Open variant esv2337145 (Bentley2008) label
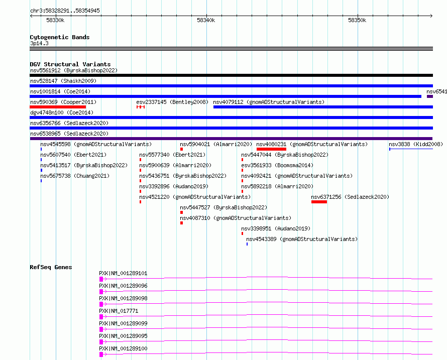The height and width of the screenshot is (360, 447). 172,102
